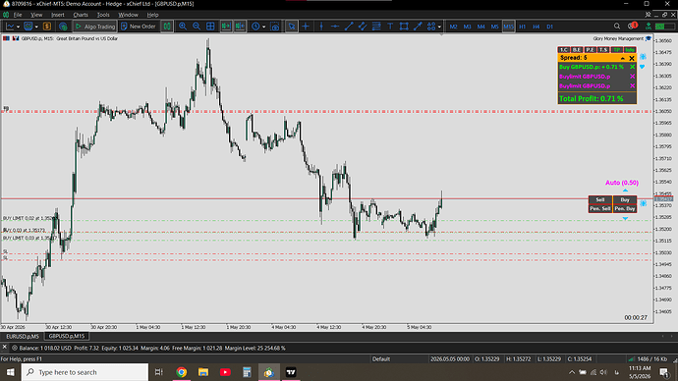
Task: Close the Buy GBPUSD.p position green X
Action: pyautogui.click(x=632, y=67)
